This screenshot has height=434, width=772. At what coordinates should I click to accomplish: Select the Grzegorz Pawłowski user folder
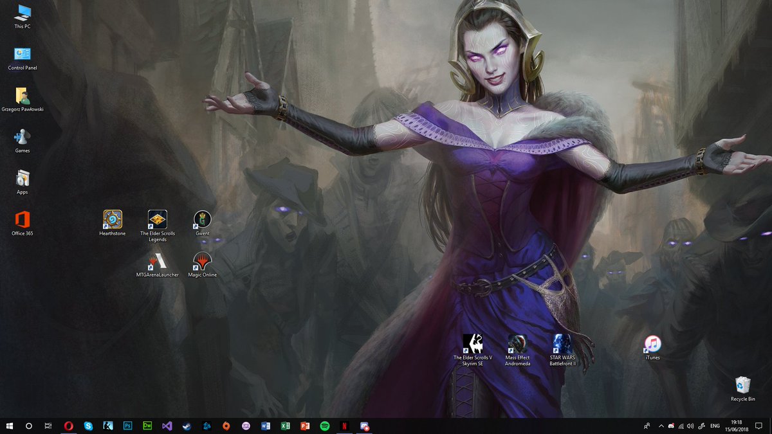pyautogui.click(x=23, y=99)
